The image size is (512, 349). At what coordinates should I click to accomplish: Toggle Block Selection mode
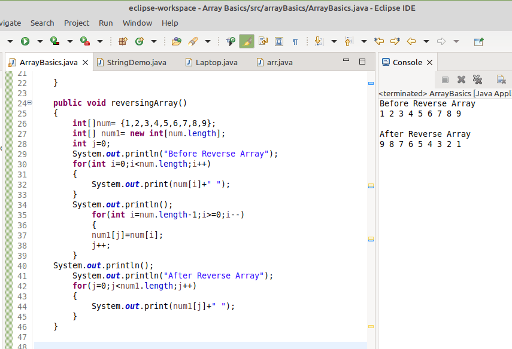click(x=279, y=41)
